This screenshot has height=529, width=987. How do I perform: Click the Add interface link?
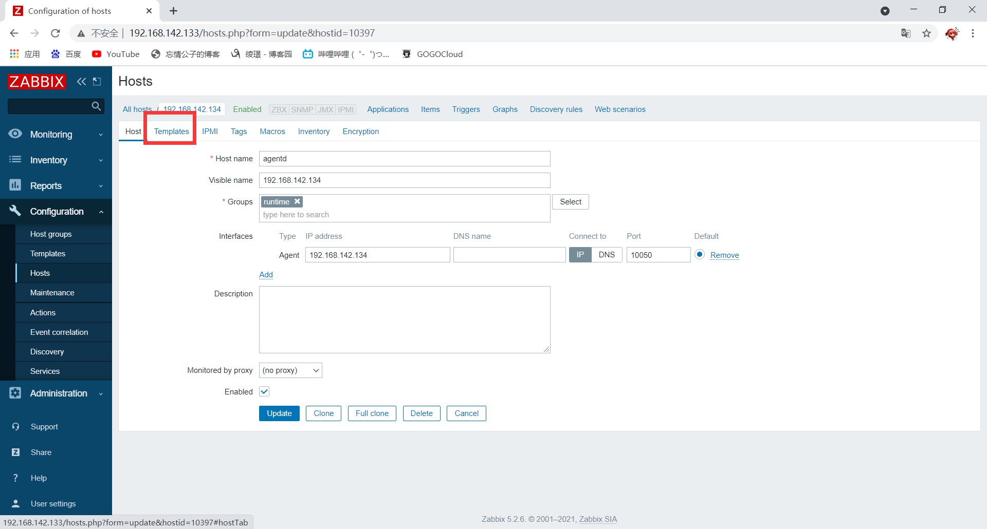[266, 275]
